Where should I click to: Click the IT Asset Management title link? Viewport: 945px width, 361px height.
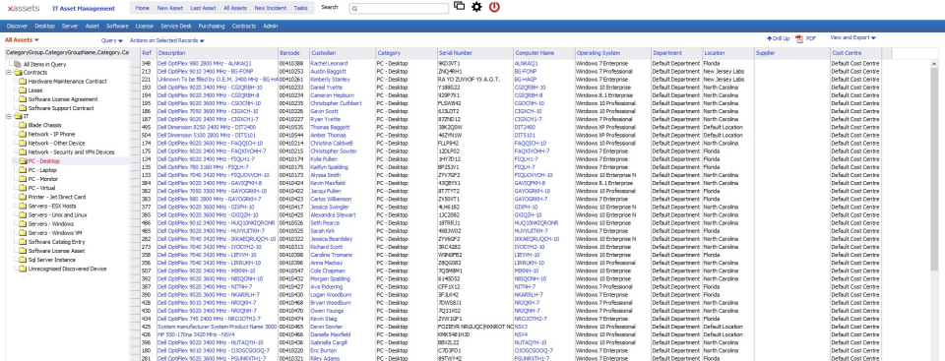[x=83, y=9]
